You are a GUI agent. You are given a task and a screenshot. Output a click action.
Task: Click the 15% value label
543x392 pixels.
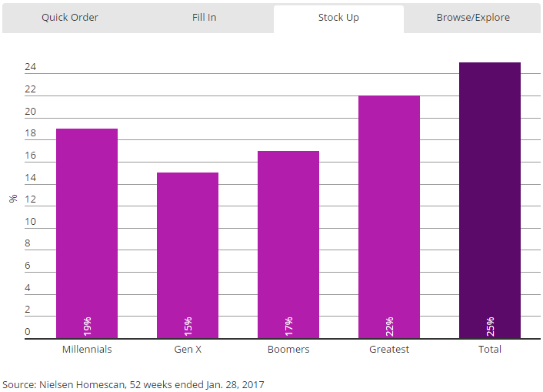click(x=188, y=325)
